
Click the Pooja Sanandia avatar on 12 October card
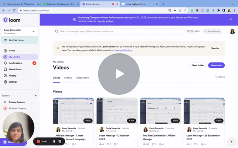point(102,129)
